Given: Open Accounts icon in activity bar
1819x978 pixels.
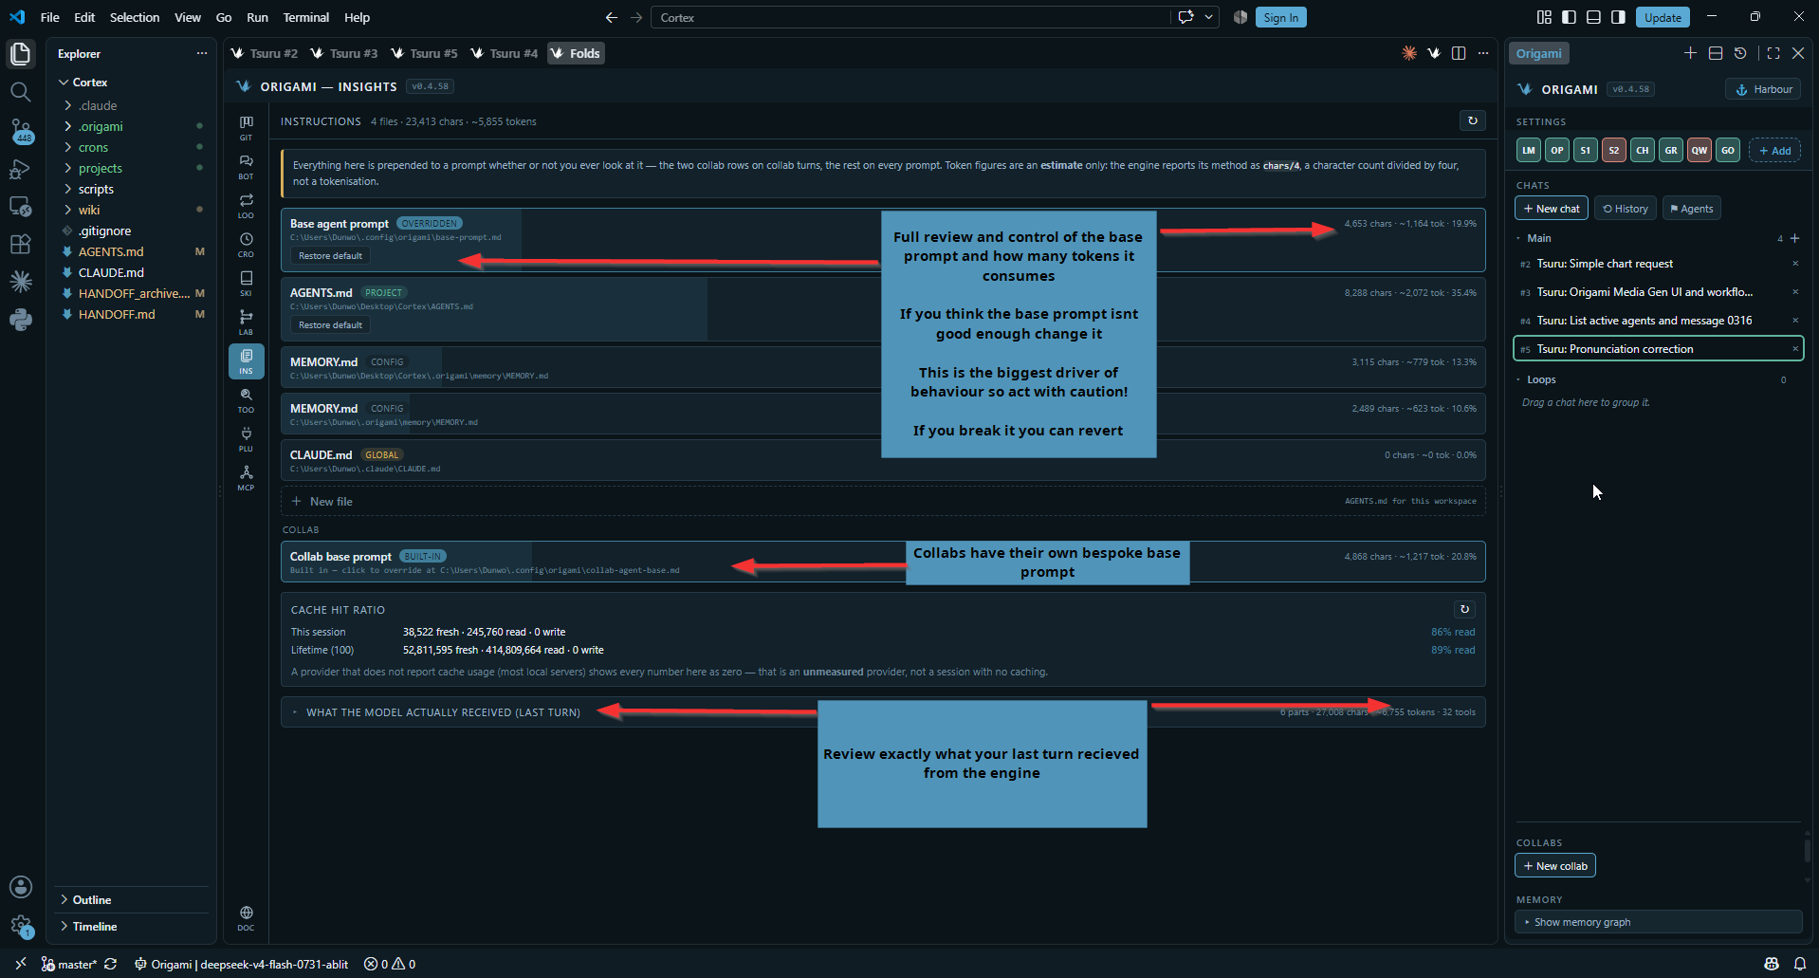Looking at the screenshot, I should pos(20,886).
